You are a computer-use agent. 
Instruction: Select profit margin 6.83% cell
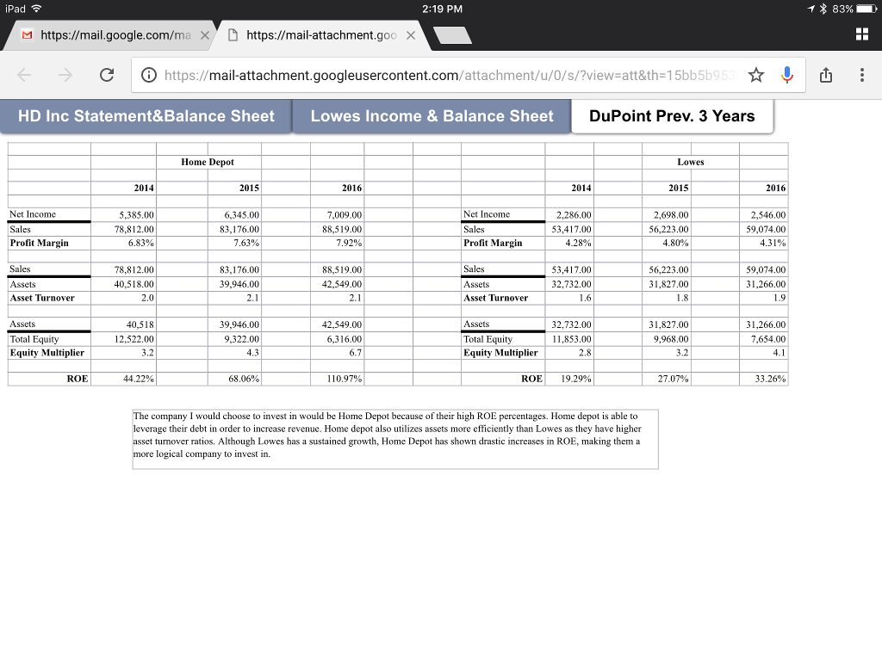point(123,243)
